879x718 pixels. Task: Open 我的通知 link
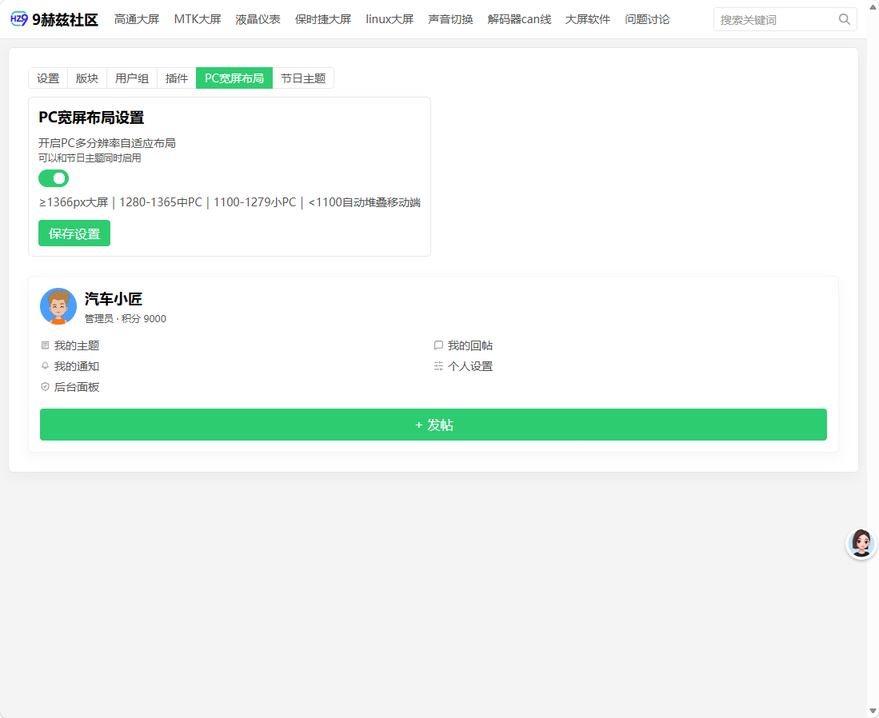click(77, 366)
